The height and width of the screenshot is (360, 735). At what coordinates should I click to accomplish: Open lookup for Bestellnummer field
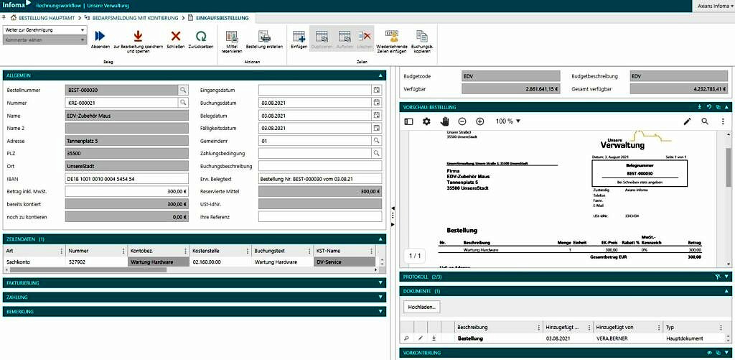tap(183, 90)
